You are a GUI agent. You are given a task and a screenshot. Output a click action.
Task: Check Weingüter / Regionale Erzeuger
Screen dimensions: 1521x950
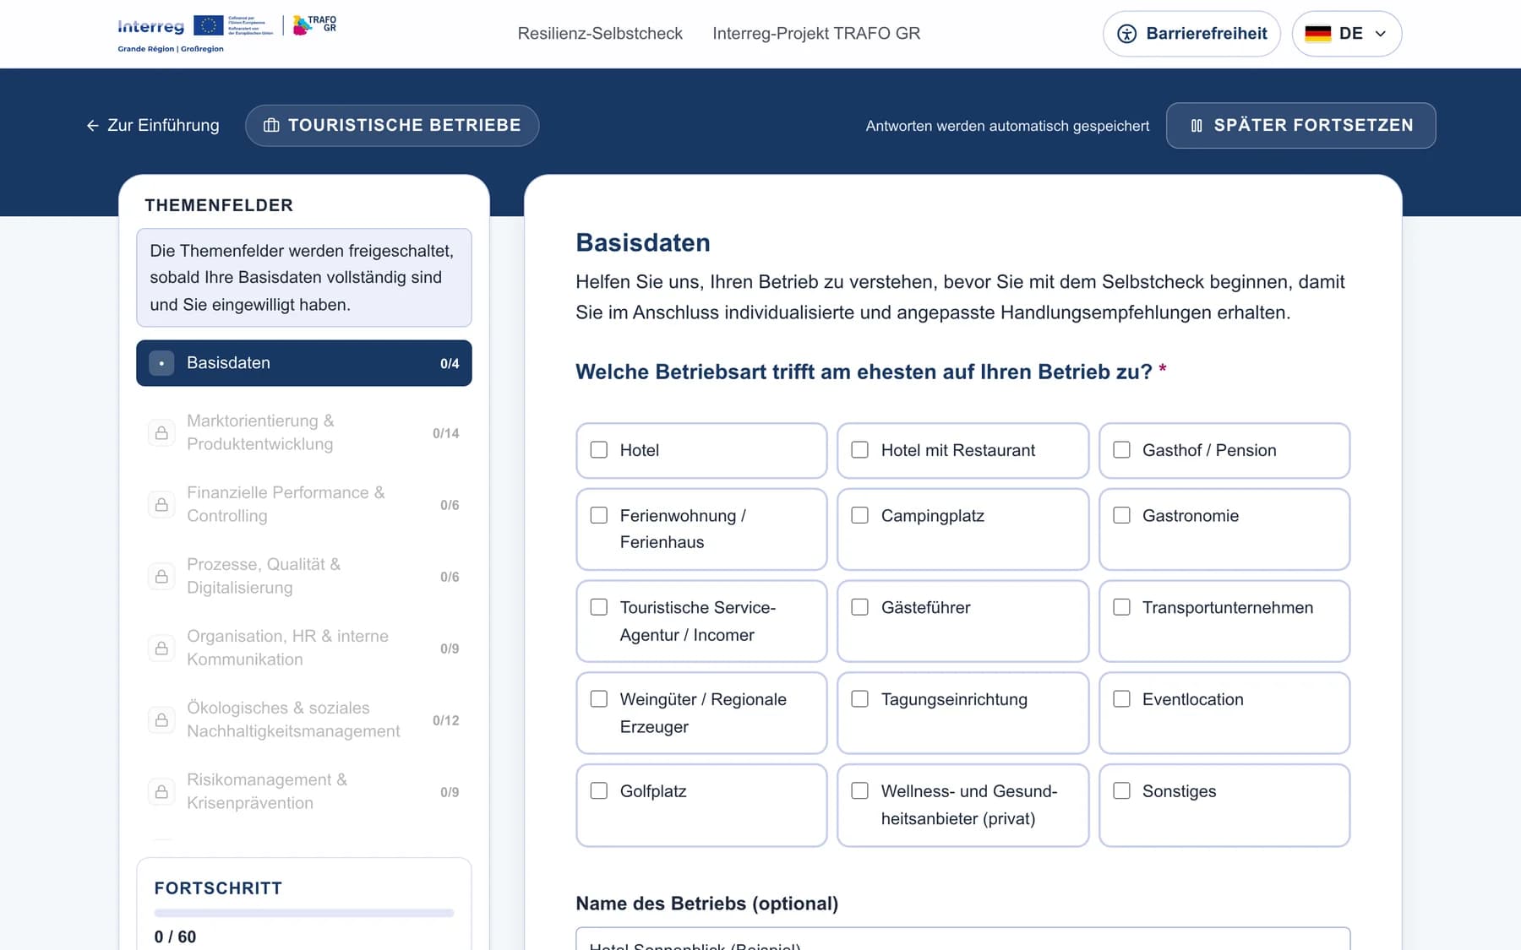pos(599,699)
